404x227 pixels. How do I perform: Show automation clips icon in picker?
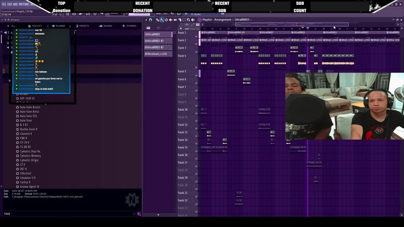169,28
